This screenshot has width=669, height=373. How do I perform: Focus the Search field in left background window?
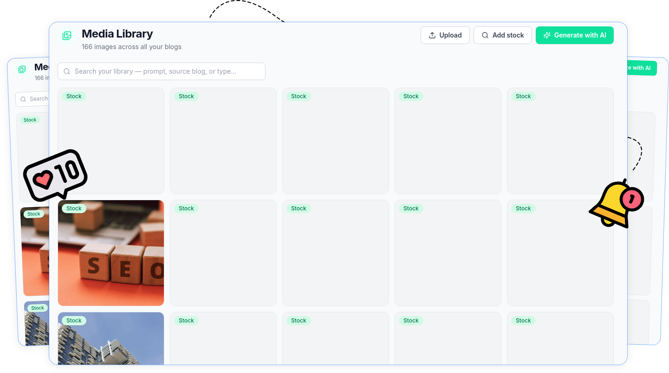point(33,99)
